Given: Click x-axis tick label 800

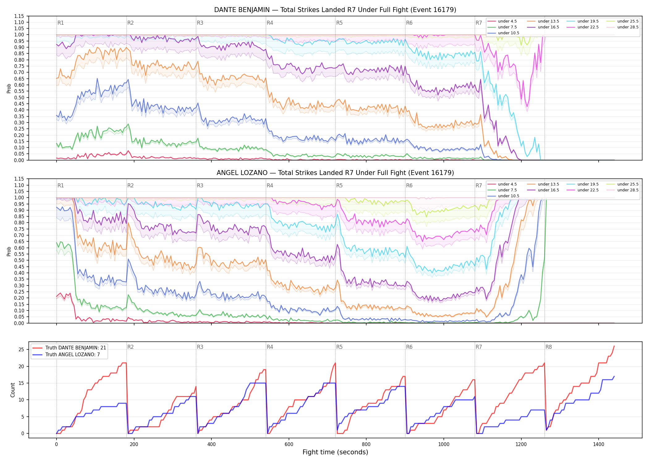Looking at the screenshot, I should pos(366,444).
